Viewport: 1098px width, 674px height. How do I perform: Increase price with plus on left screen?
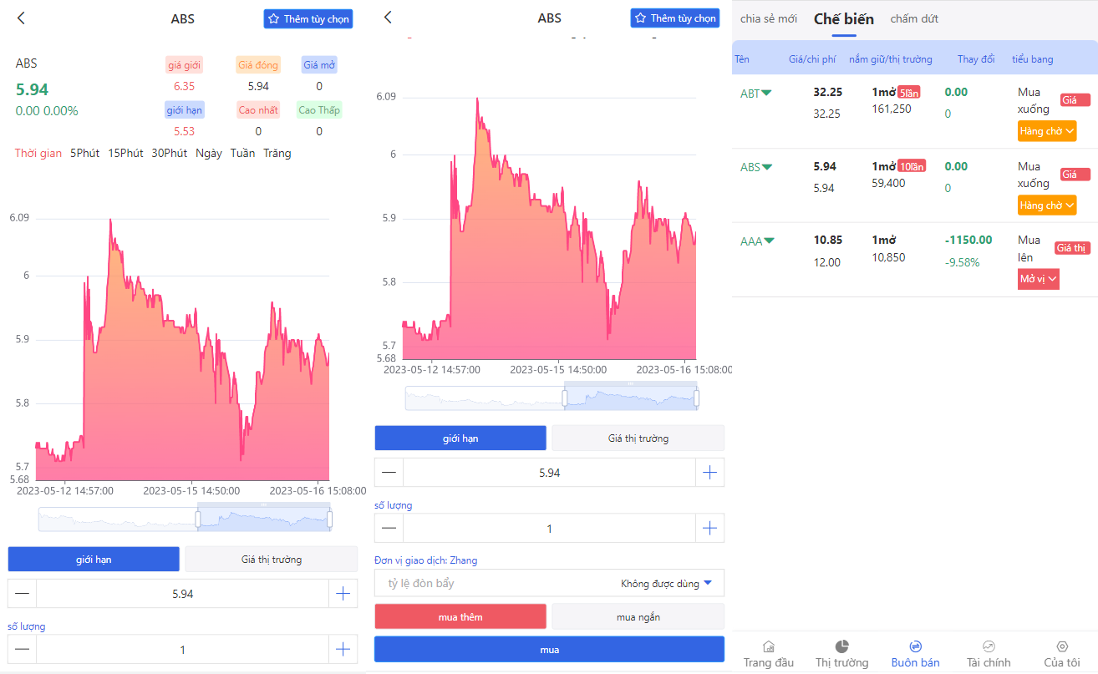[x=343, y=594]
